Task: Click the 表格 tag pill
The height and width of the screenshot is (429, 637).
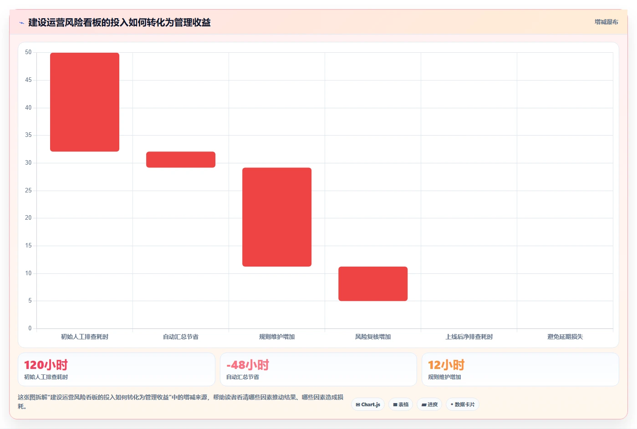Action: point(401,404)
